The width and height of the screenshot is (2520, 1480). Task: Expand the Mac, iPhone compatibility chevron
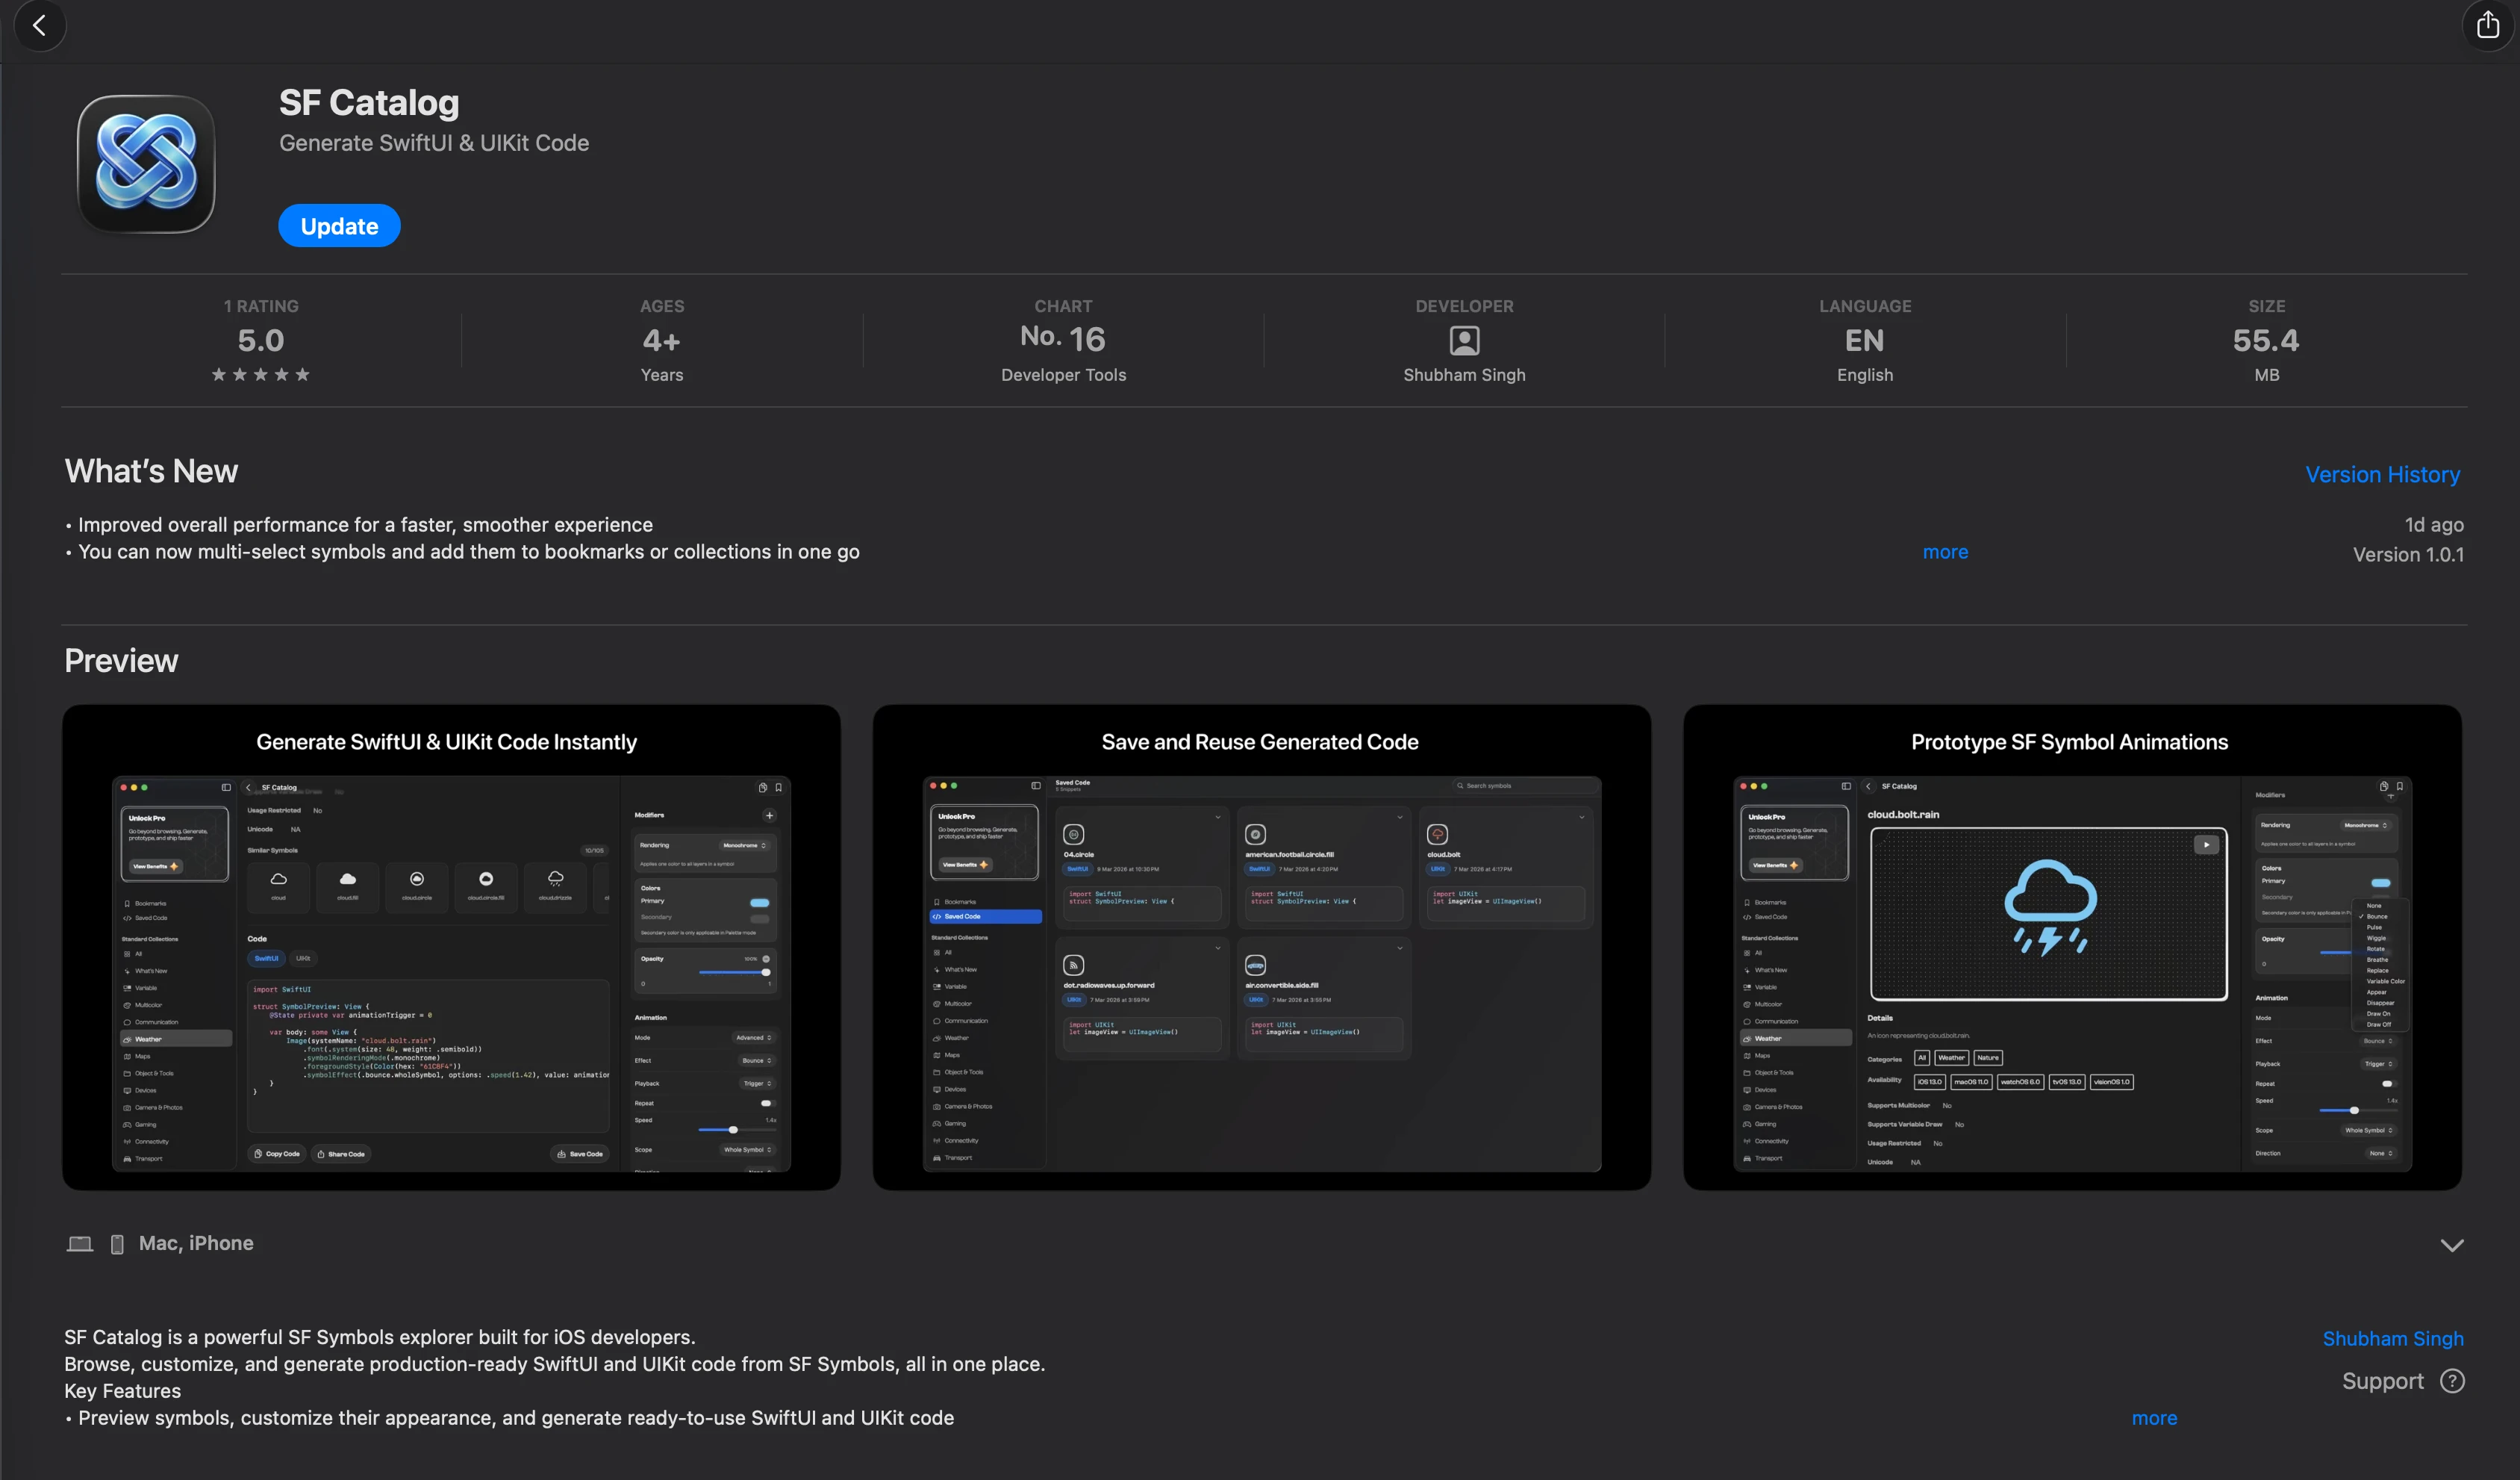click(2451, 1245)
